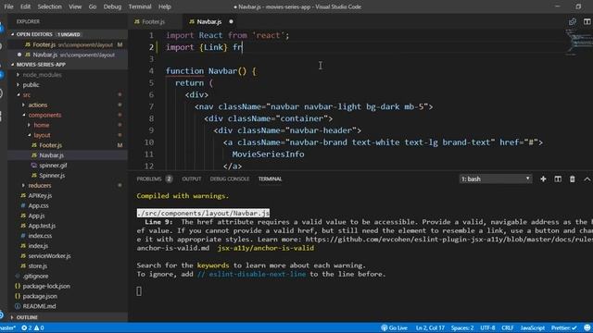The image size is (593, 333).
Task: Collapse the components folder
Action: point(44,115)
